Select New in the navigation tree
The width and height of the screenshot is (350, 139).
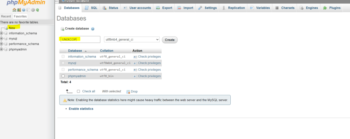click(x=12, y=28)
